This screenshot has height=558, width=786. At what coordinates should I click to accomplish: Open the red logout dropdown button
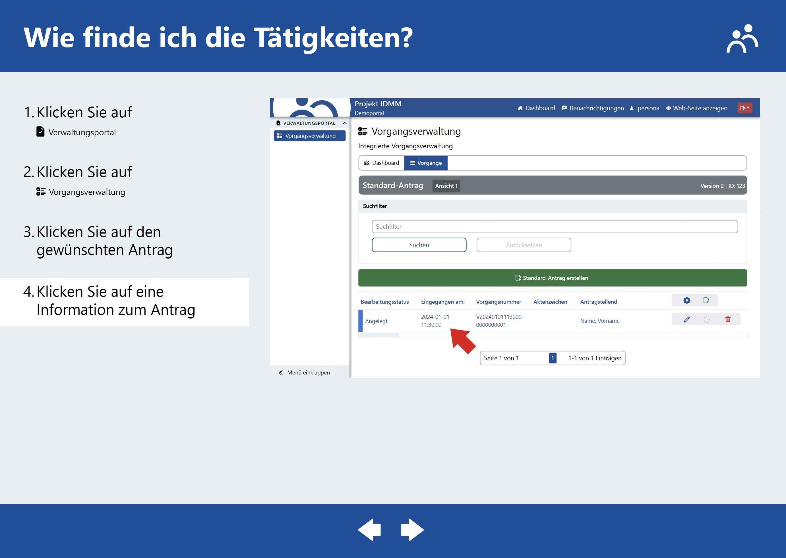pyautogui.click(x=744, y=108)
